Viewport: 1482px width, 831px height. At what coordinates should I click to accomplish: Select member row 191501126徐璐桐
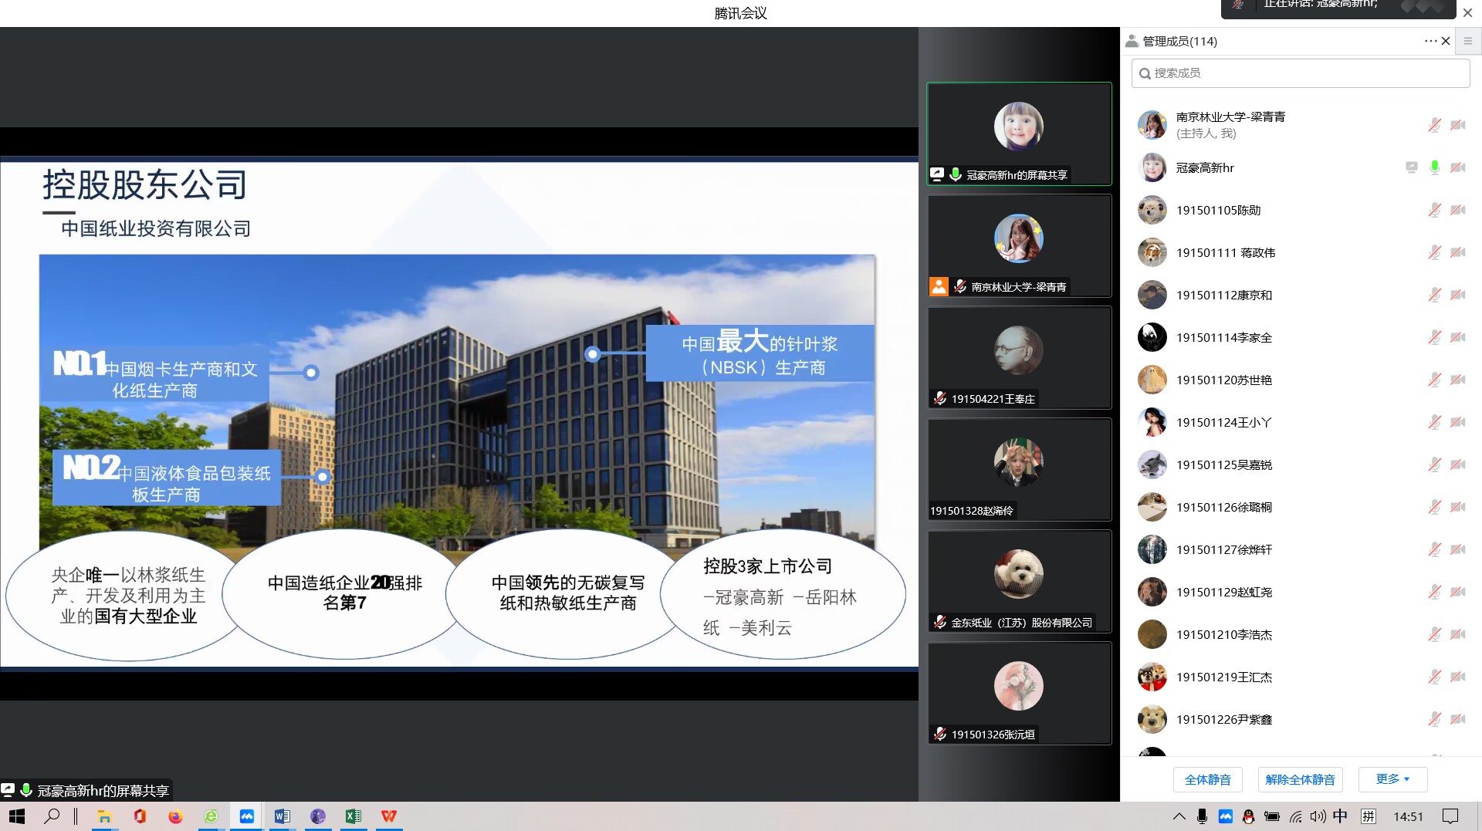[1301, 507]
